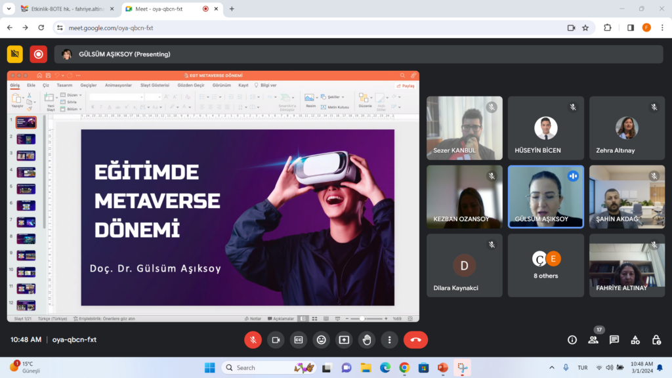Viewport: 672px width, 378px height.
Task: Show hidden system tray icons on the taskbar
Action: [x=551, y=367]
